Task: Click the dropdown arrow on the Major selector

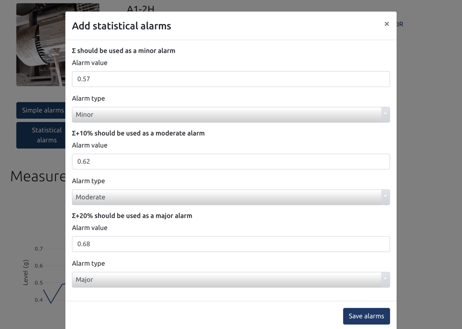Action: pyautogui.click(x=385, y=279)
